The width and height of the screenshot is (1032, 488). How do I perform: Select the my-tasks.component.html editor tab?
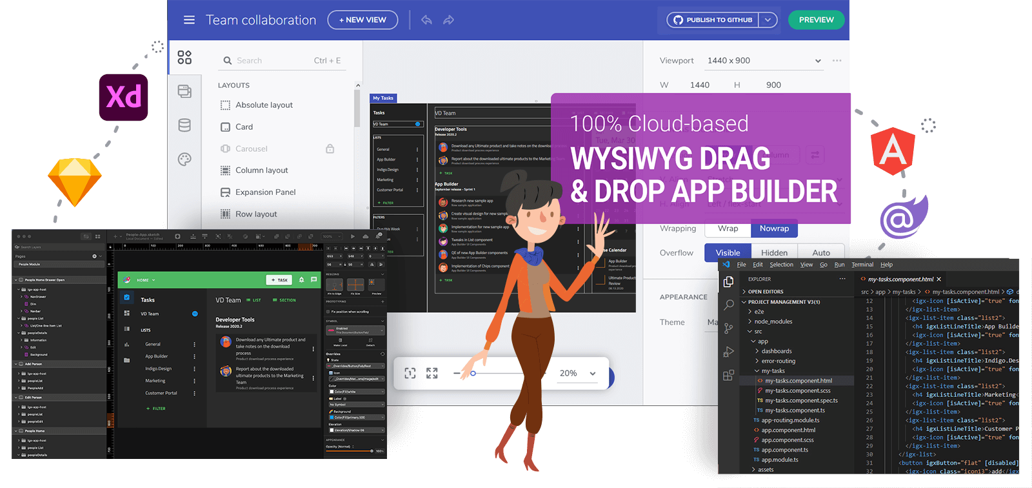tap(900, 280)
